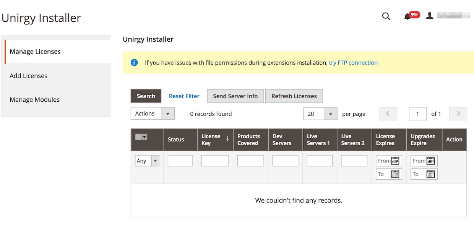Open Upgrades Expire To calendar icon
The width and height of the screenshot is (474, 237).
pos(431,174)
